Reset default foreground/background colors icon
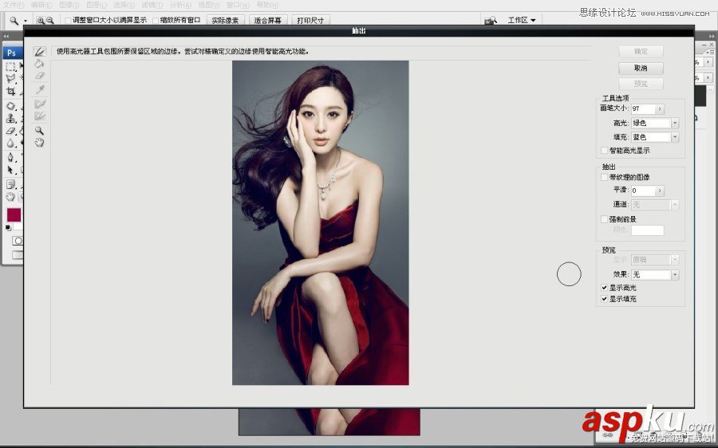This screenshot has width=718, height=448. (x=9, y=227)
